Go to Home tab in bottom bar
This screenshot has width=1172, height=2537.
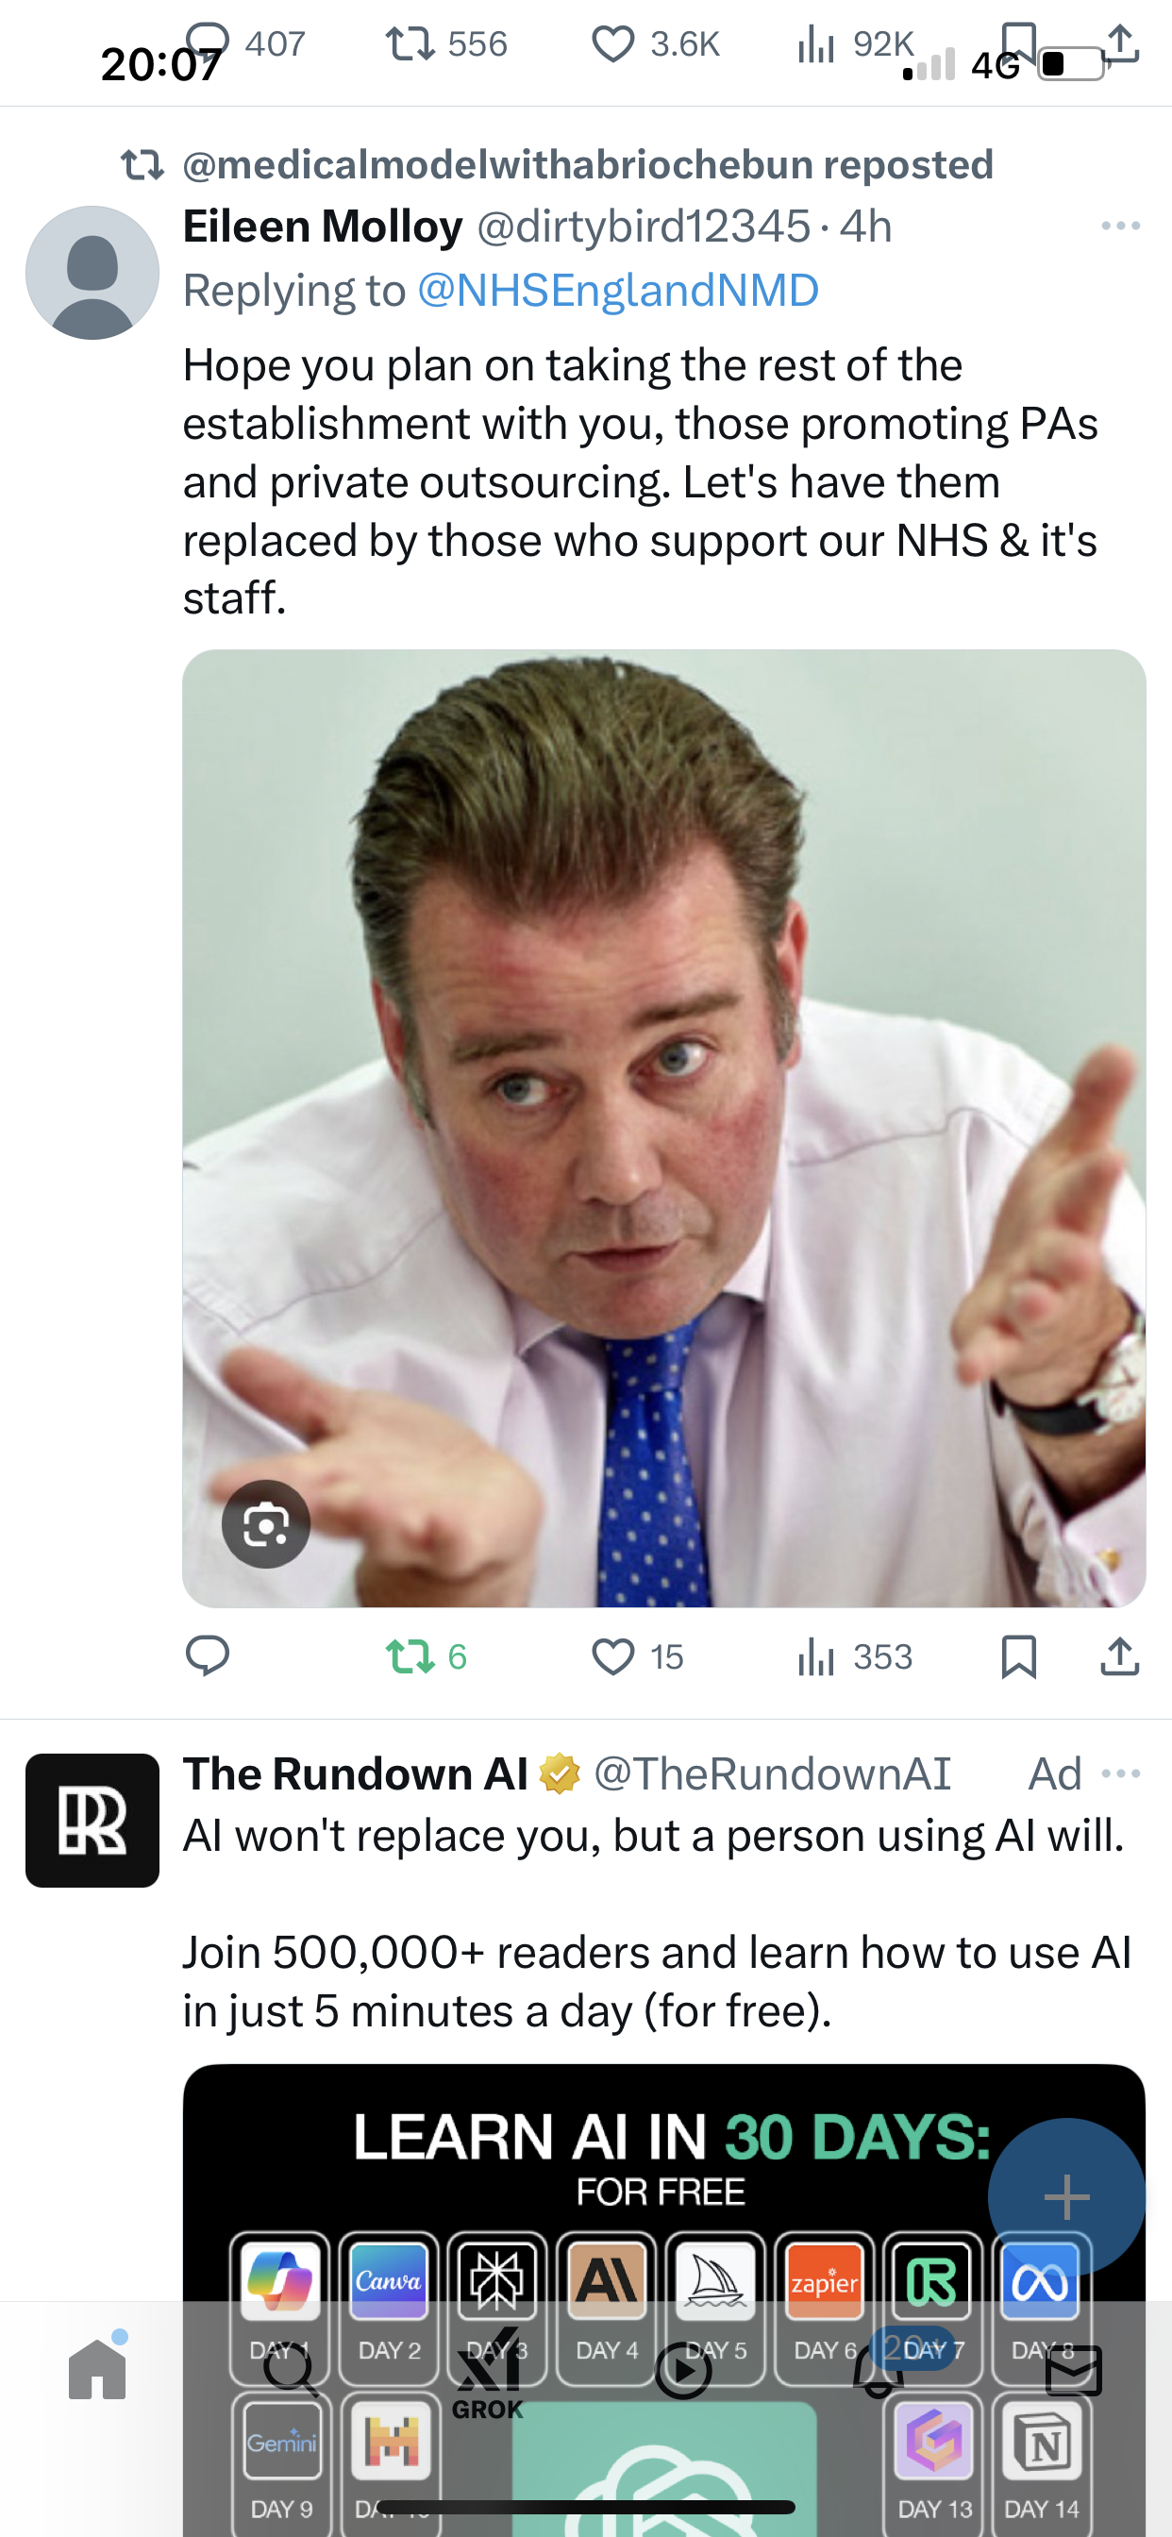97,2369
